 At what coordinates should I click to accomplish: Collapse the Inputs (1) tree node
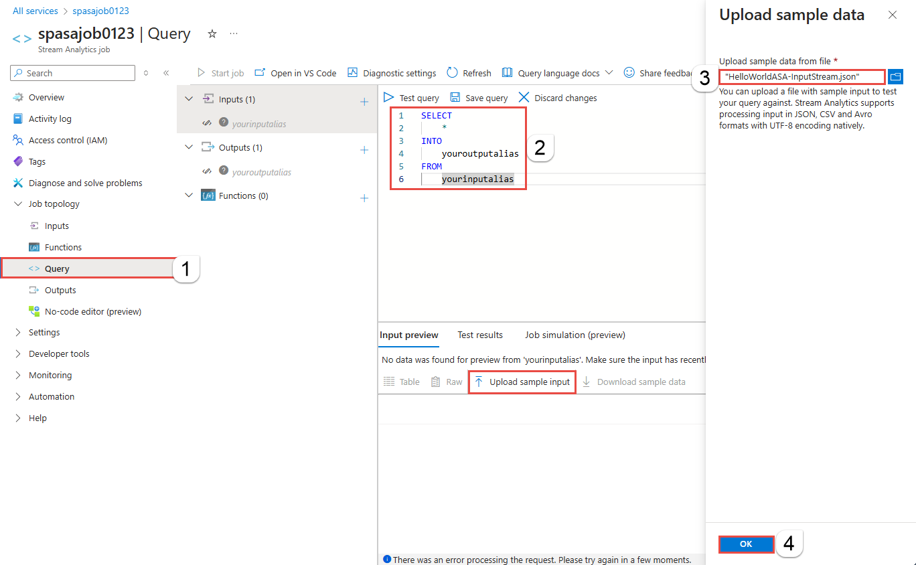click(x=189, y=99)
